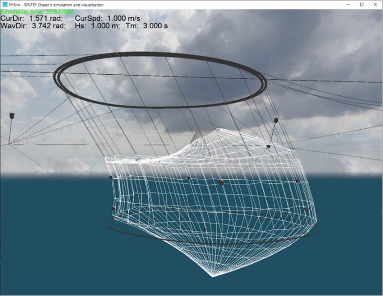Click the left mooring line junction point
Viewport: 383px width, 296px height.
[9, 144]
